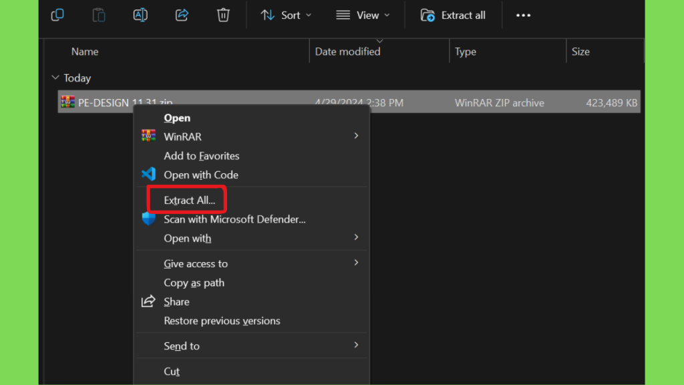
Task: Open the See more three-dots menu
Action: [x=523, y=15]
